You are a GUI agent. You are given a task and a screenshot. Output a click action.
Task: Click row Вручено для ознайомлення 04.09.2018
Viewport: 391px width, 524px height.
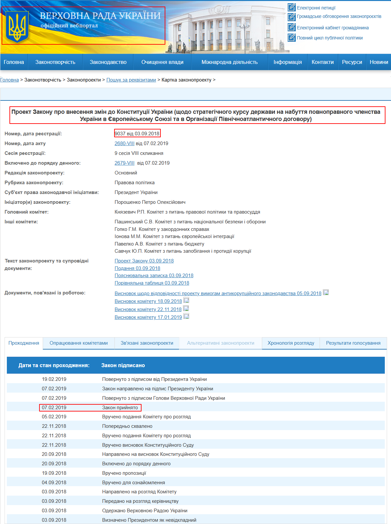(196, 483)
